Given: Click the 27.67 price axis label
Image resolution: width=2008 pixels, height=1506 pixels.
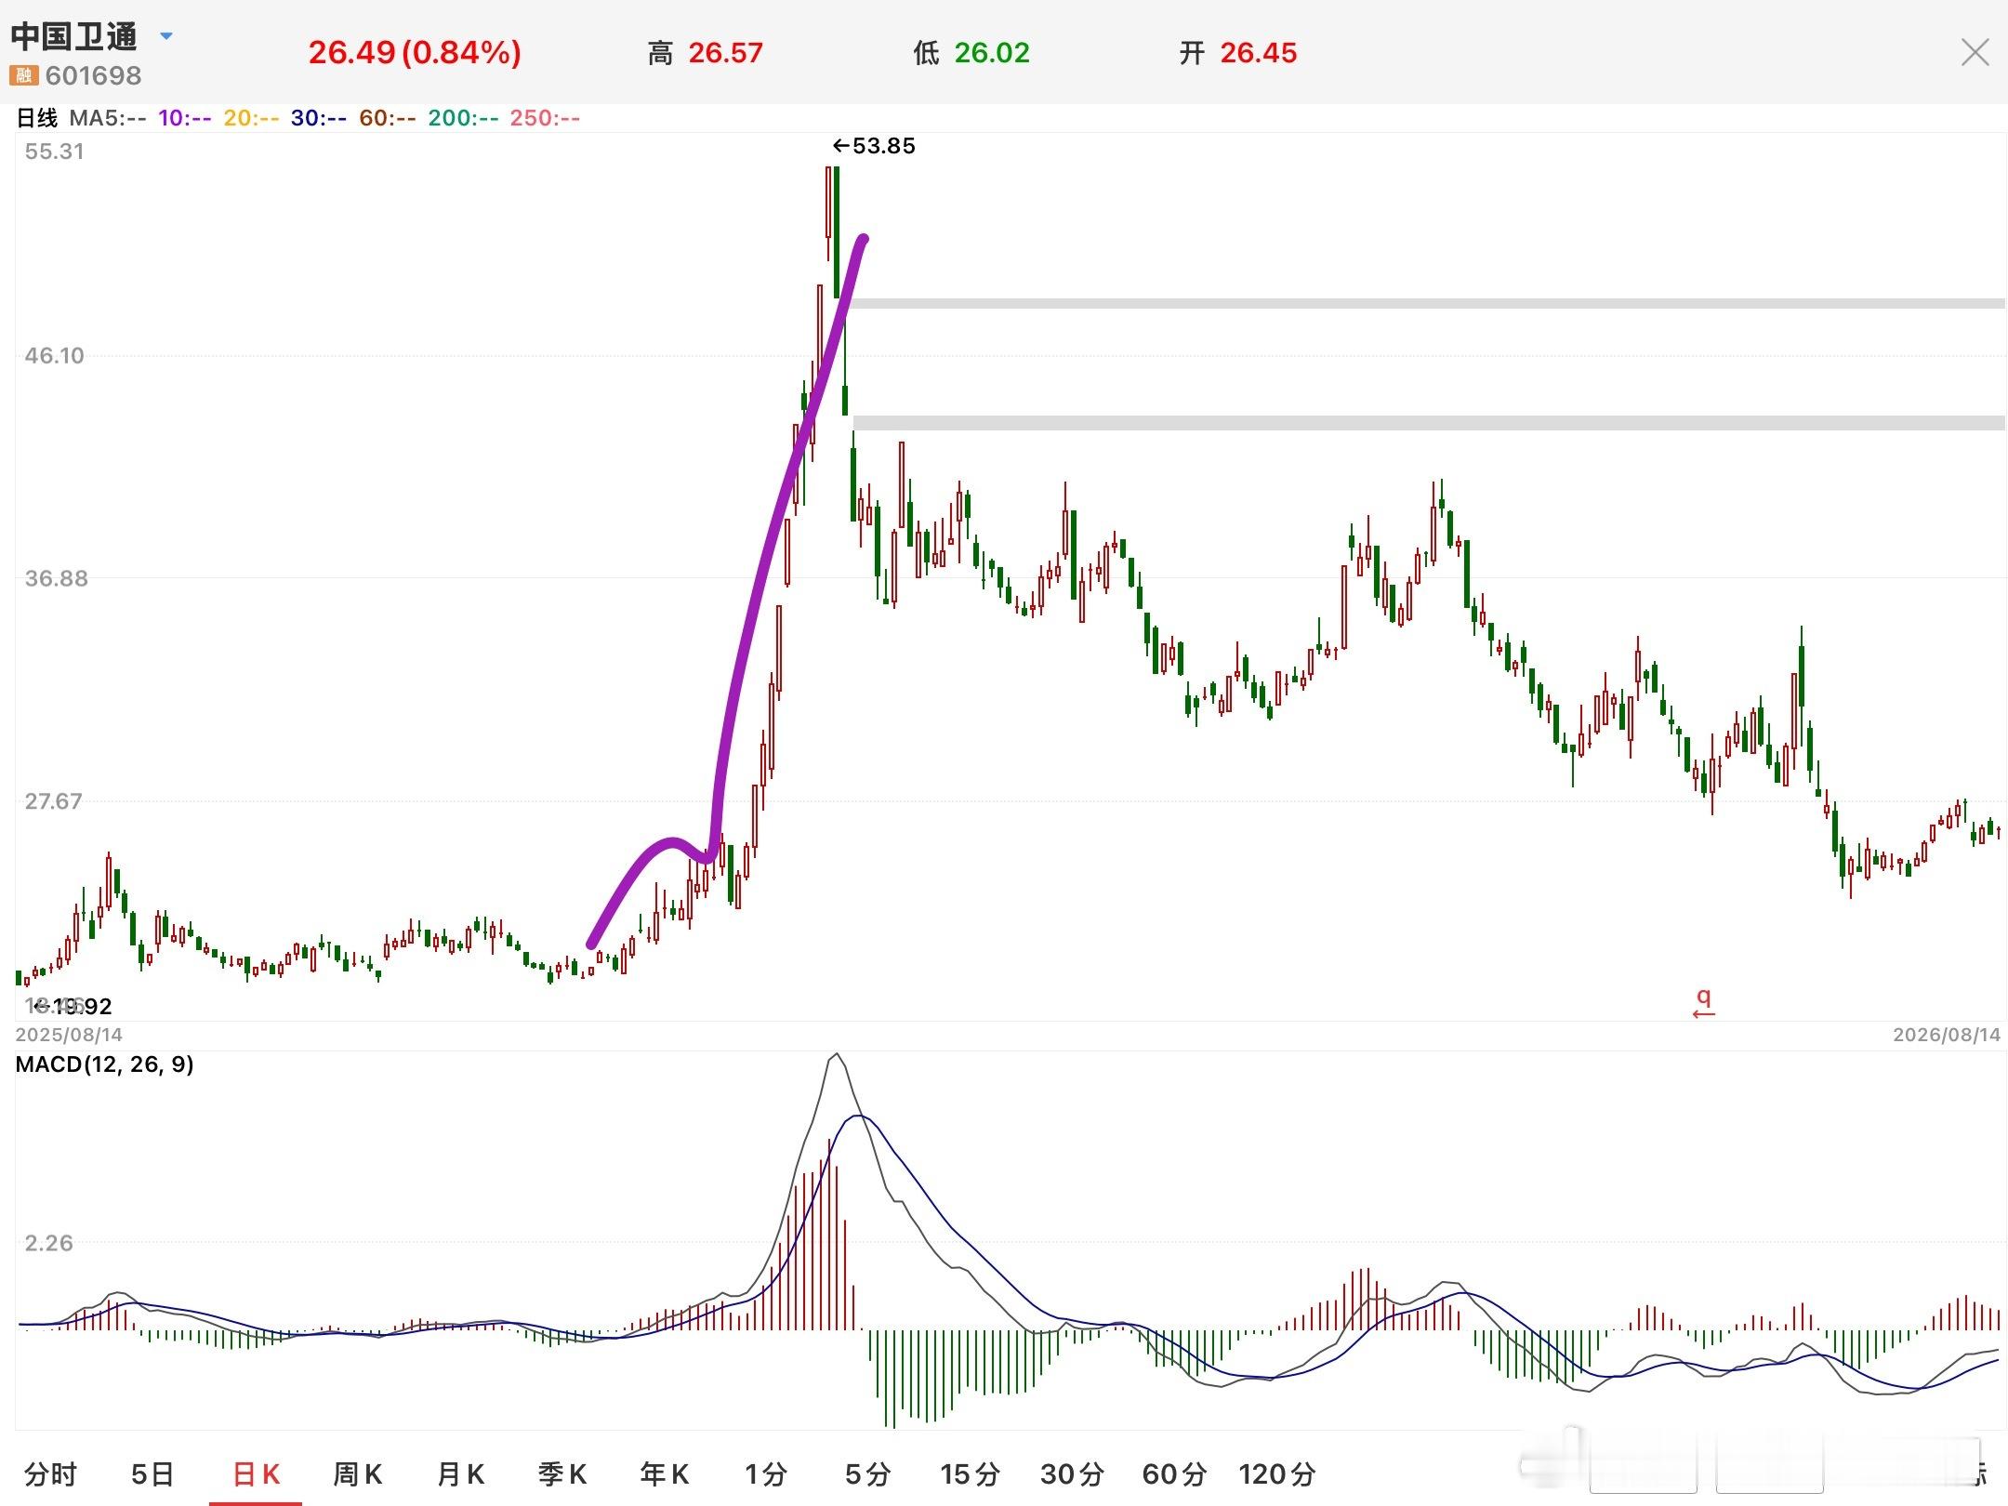Looking at the screenshot, I should click(x=54, y=801).
